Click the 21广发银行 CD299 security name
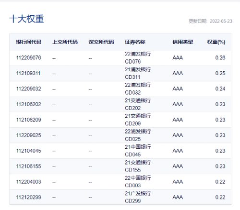Image resolution: width=240 pixels, height=210 pixels. (138, 197)
